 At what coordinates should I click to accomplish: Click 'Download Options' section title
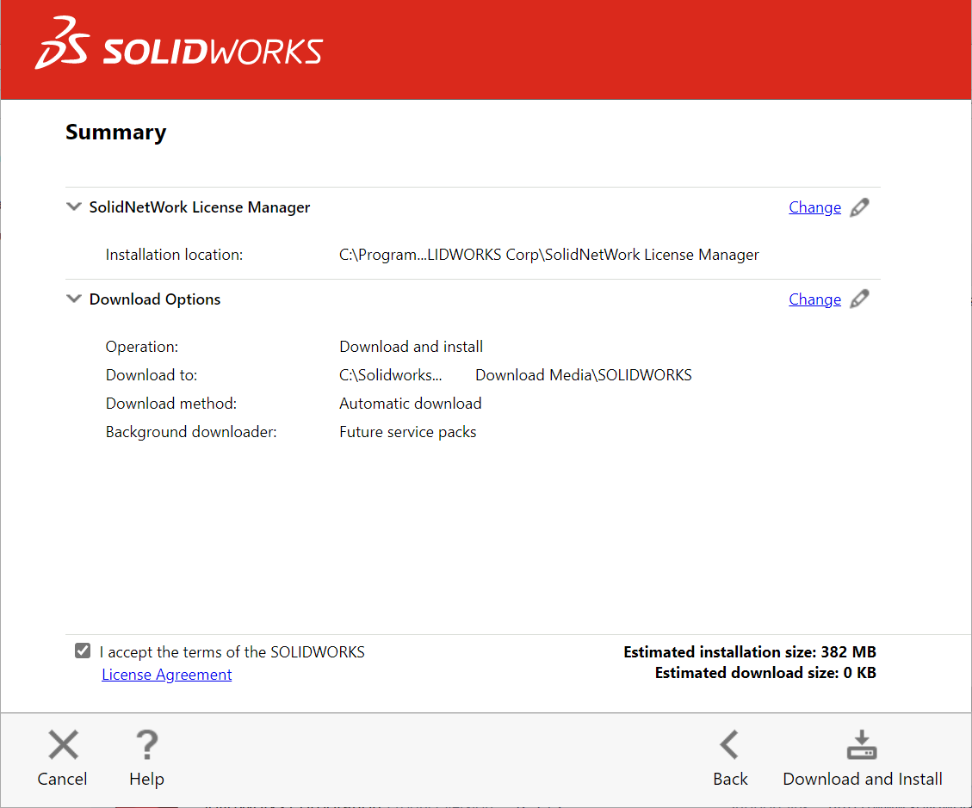click(155, 299)
